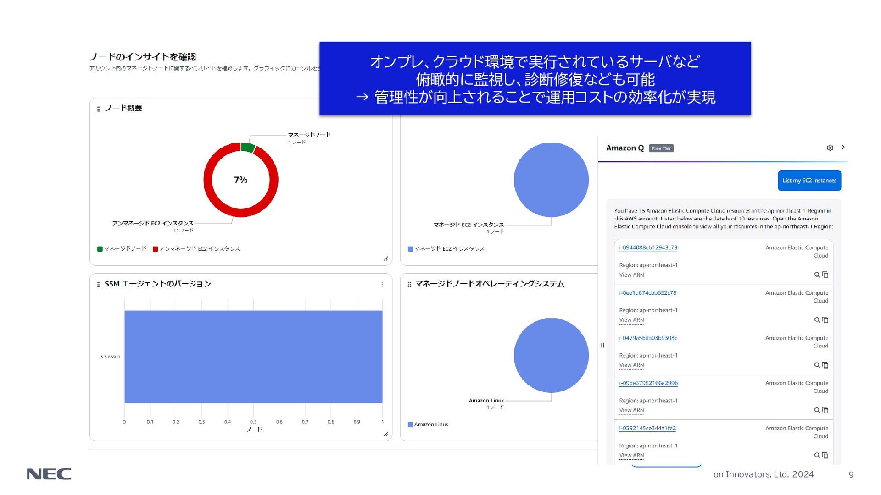Toggle アンマネージド EC2 インスタンス red legend swatch
Image resolution: width=881 pixels, height=495 pixels.
155,249
